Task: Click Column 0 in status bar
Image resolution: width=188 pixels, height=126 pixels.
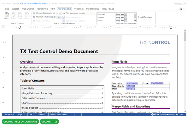Action: click(x=42, y=114)
